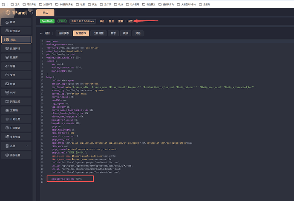Click 重启 to restart OpenResty
Screen dimensions: 294x201
(x=111, y=20)
